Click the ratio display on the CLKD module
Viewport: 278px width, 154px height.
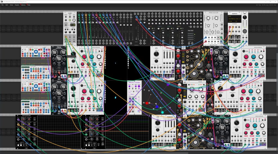pyautogui.click(x=73, y=25)
